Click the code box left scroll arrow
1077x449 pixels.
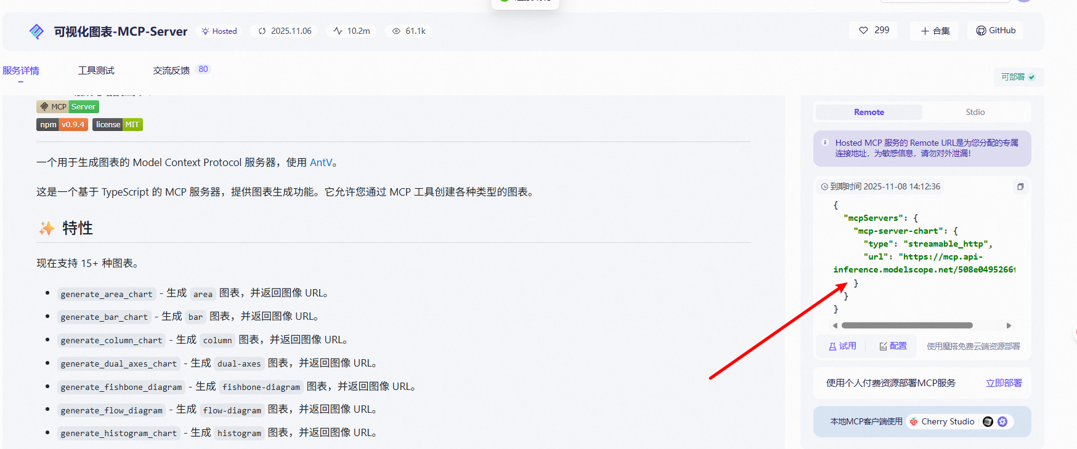click(835, 325)
